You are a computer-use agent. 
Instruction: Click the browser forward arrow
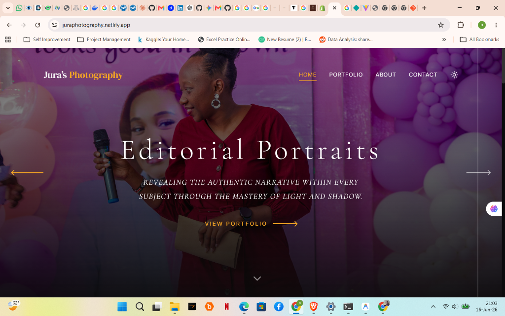(23, 25)
